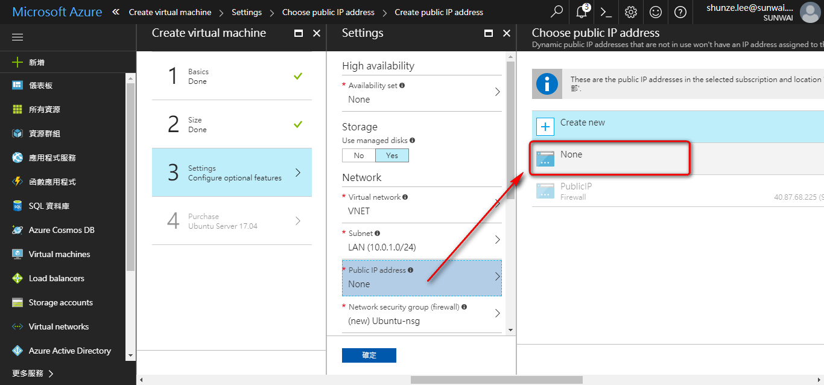Launch Cloud Shell from top bar
Viewport: 824px width, 385px height.
(x=606, y=12)
